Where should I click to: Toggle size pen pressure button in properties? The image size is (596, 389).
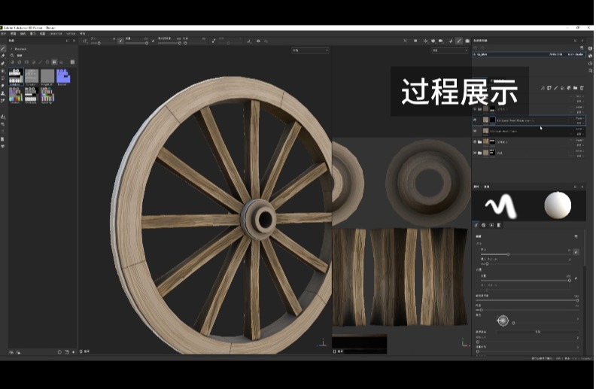576,252
